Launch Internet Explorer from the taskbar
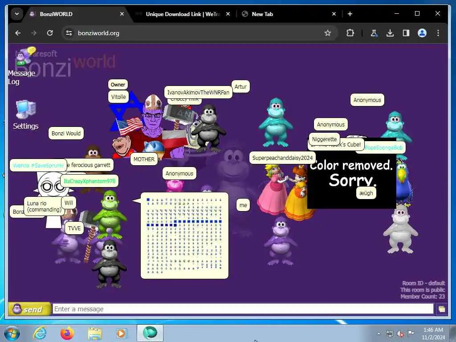456x342 pixels. 40,333
